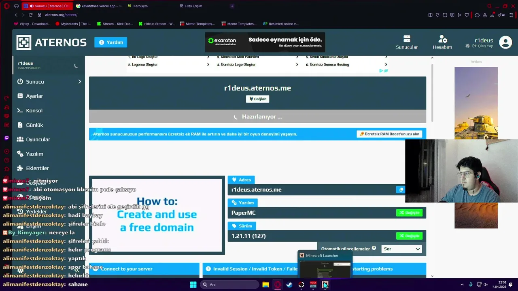Expand Ücretsiz Sunucu Hosting ad arrow
Screen dimensions: 518x291
[386, 65]
